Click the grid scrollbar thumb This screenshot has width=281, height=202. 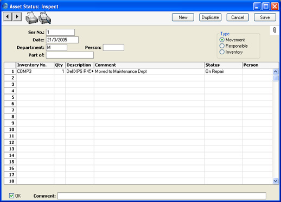(276, 78)
